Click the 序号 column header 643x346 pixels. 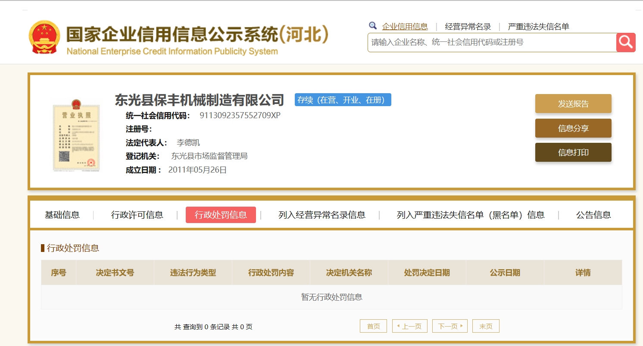click(59, 273)
